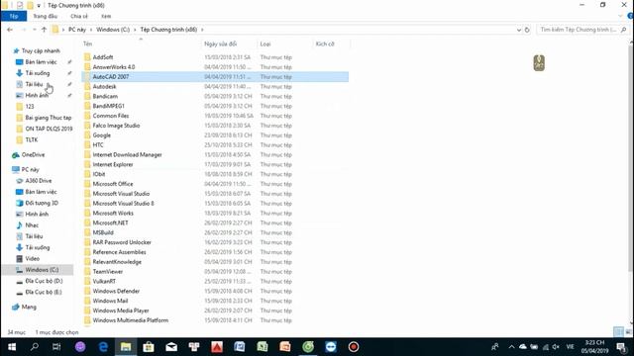634x356 pixels.
Task: Select A360 Drive in sidebar
Action: click(x=38, y=181)
